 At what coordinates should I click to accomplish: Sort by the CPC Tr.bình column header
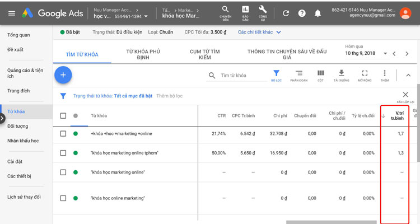(243, 116)
